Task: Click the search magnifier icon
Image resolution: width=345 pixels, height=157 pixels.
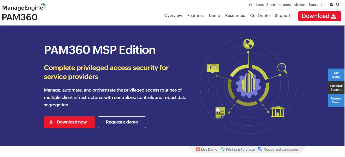Action: (x=338, y=4)
